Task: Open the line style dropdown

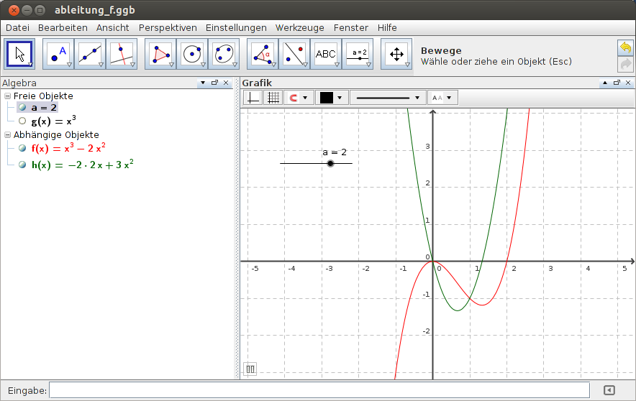Action: [388, 97]
